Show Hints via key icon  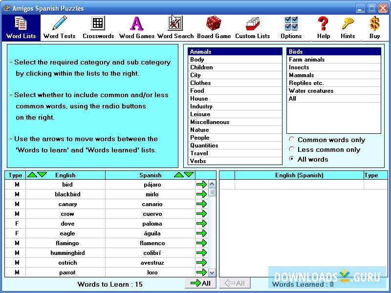pos(348,28)
